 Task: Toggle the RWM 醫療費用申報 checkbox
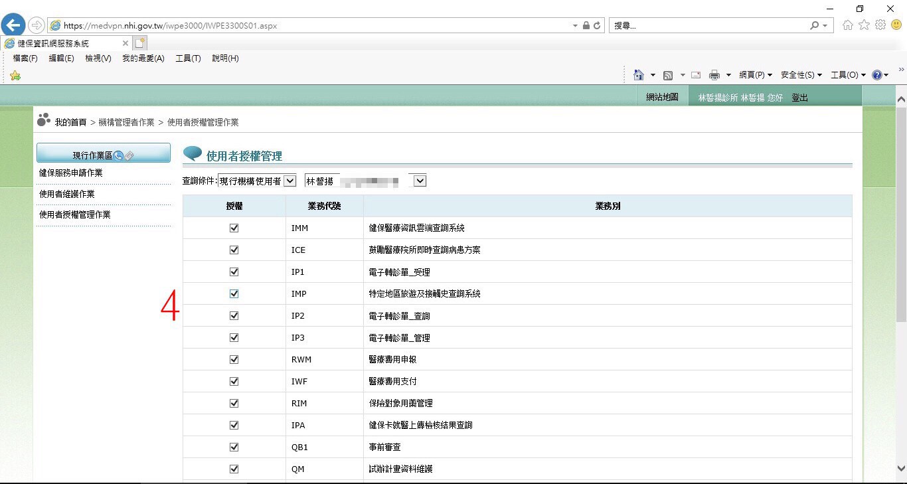(x=234, y=359)
